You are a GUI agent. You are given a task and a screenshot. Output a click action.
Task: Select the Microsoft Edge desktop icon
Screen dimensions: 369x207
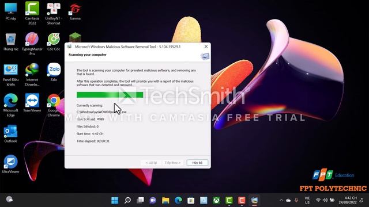(x=10, y=105)
